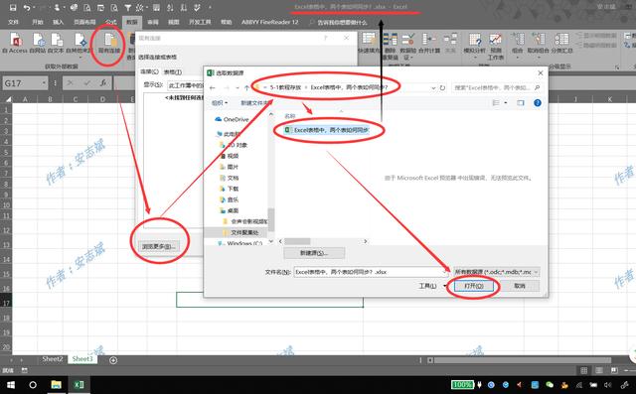
Task: Click the add new sheet plus icon
Action: [x=113, y=360]
